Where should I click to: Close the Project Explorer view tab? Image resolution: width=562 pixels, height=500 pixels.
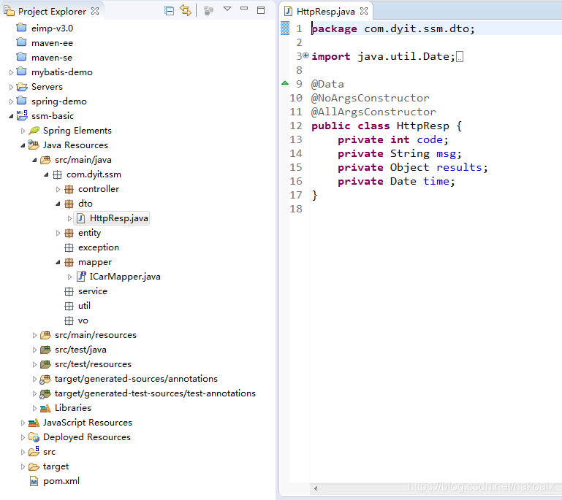[x=96, y=11]
